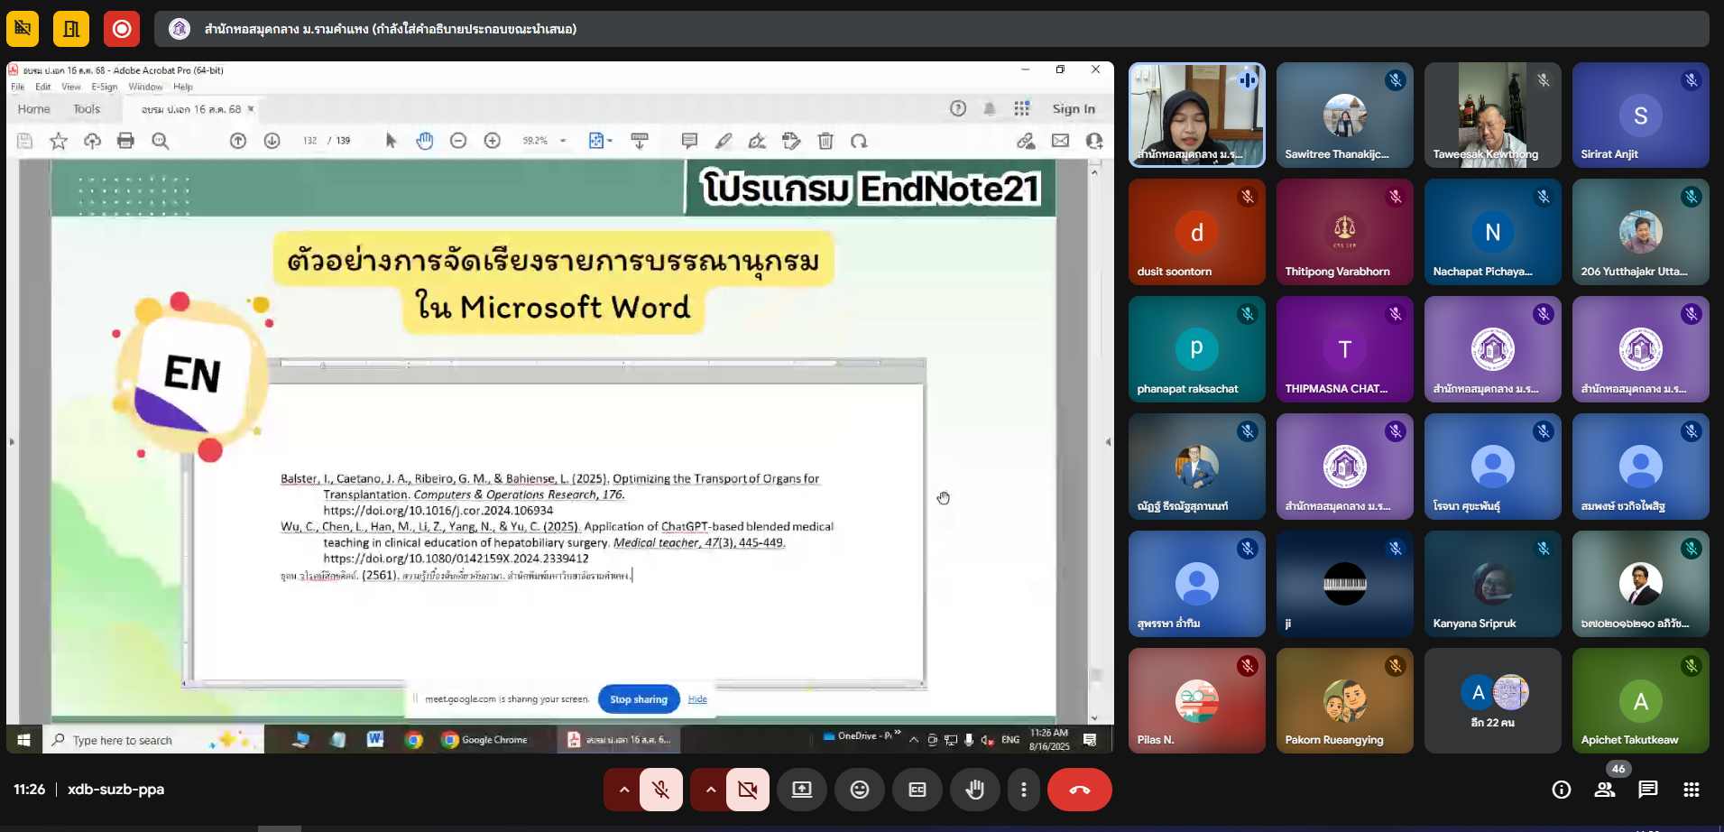
Task: Toggle raise hand in Meet controls
Action: (975, 790)
